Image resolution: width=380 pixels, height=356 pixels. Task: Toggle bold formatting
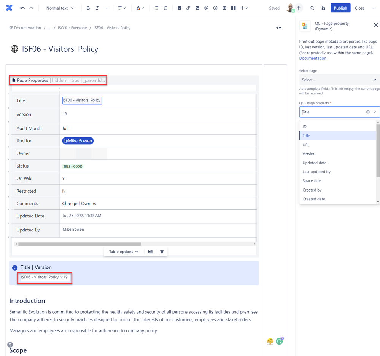coord(88,8)
